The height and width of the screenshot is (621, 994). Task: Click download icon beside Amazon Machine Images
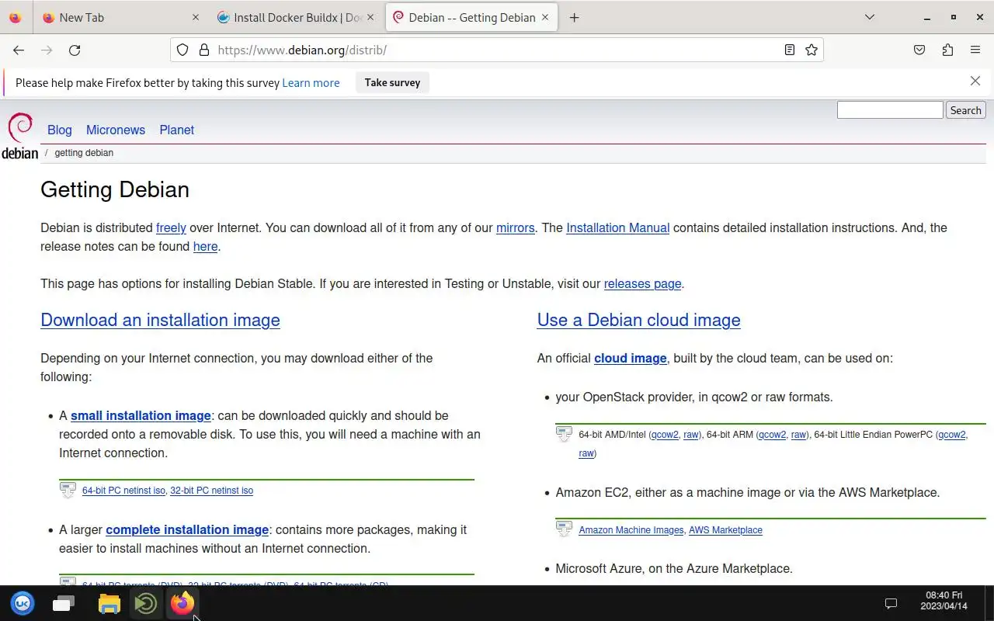(564, 529)
